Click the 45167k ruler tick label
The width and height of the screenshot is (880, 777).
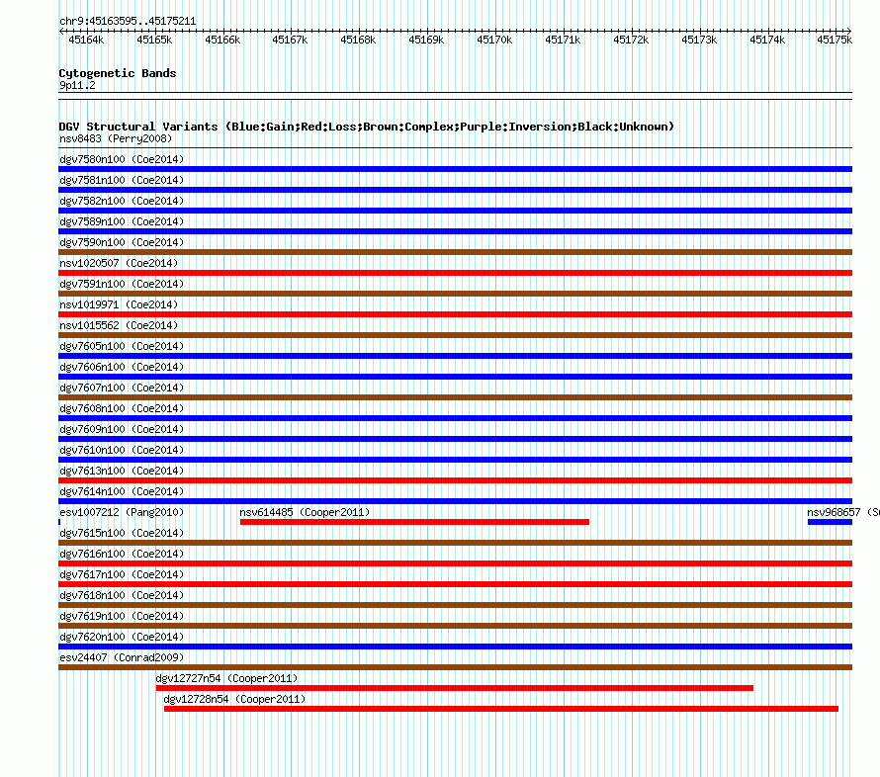(x=290, y=40)
